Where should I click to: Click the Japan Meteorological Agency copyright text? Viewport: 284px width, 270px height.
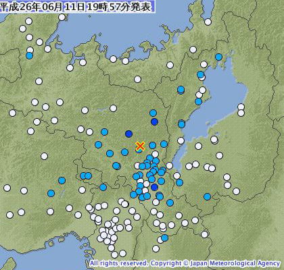(x=185, y=263)
